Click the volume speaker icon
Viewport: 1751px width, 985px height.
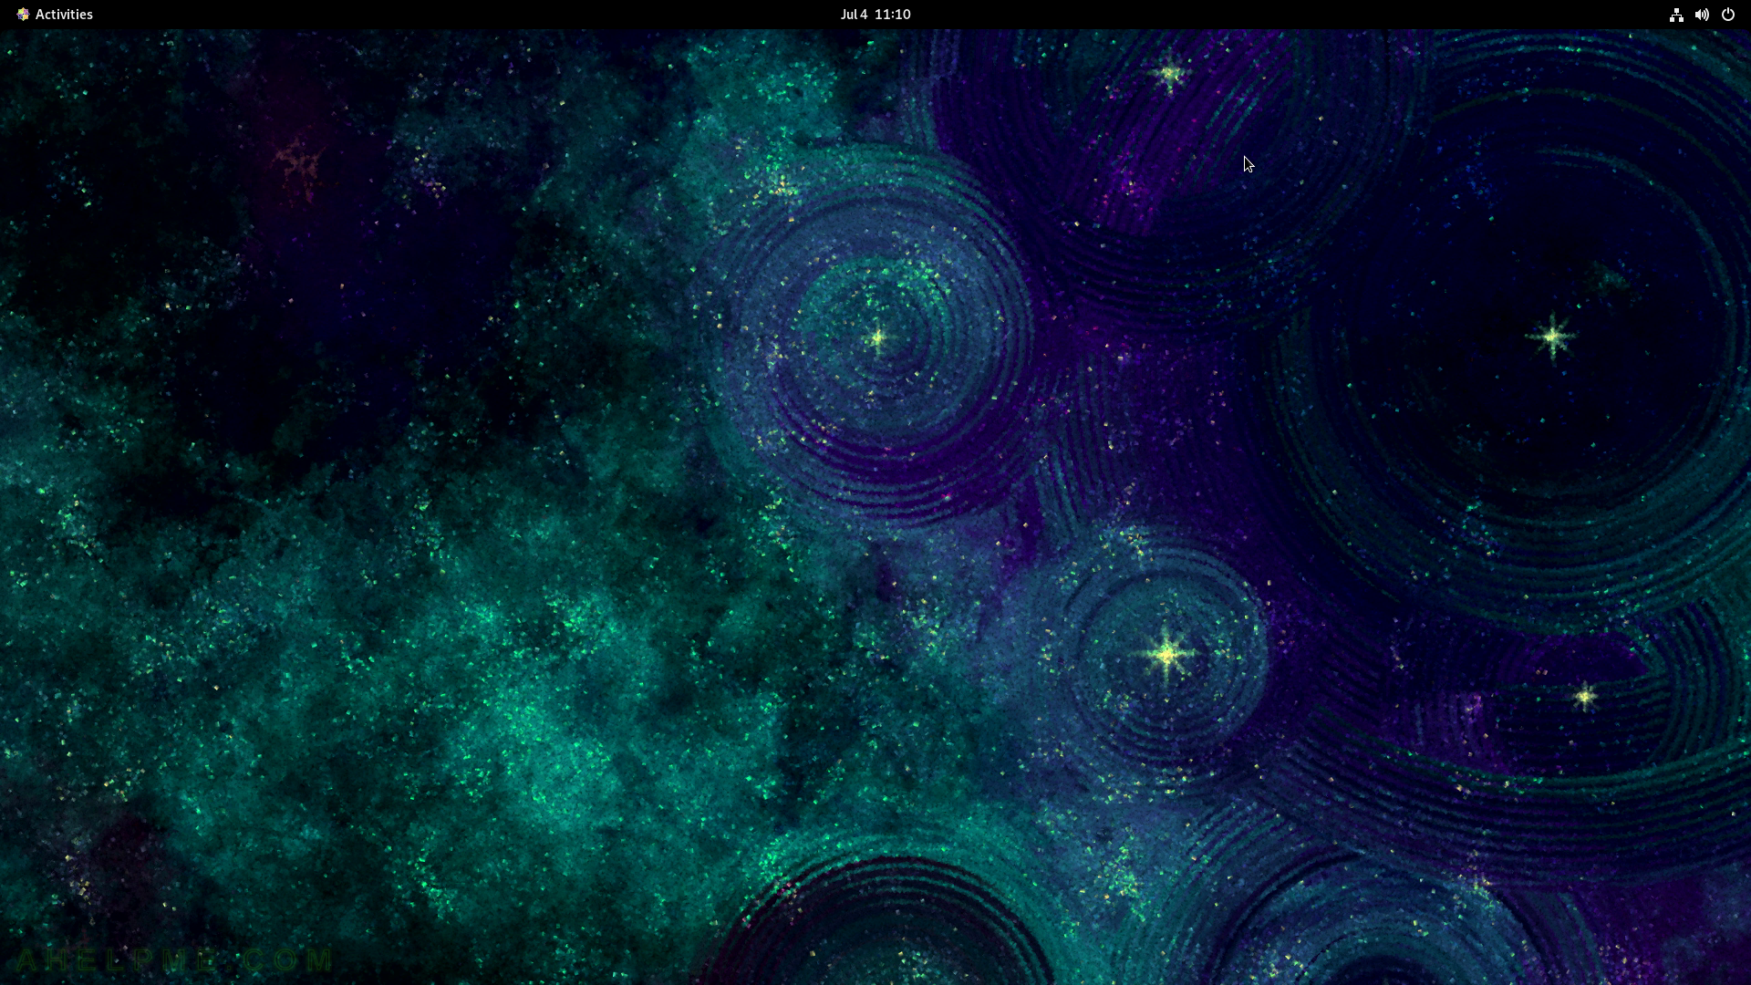click(1702, 15)
